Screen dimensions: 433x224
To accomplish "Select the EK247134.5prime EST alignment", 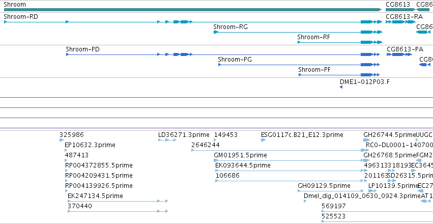I will (x=118, y=201).
